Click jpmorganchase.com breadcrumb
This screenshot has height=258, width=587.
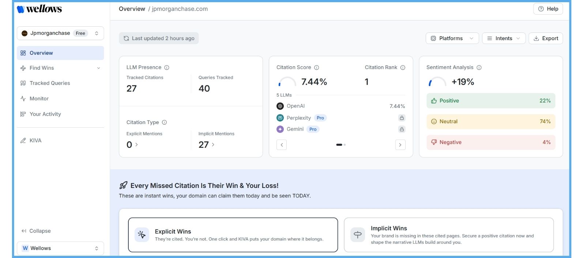click(x=180, y=9)
